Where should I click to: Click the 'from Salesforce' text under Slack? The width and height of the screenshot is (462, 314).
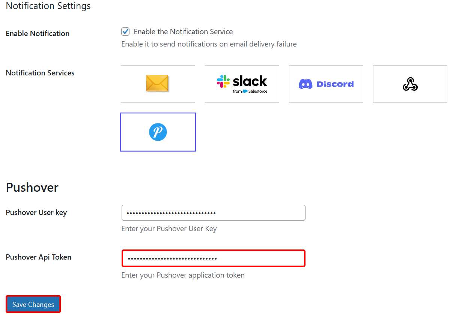click(250, 91)
